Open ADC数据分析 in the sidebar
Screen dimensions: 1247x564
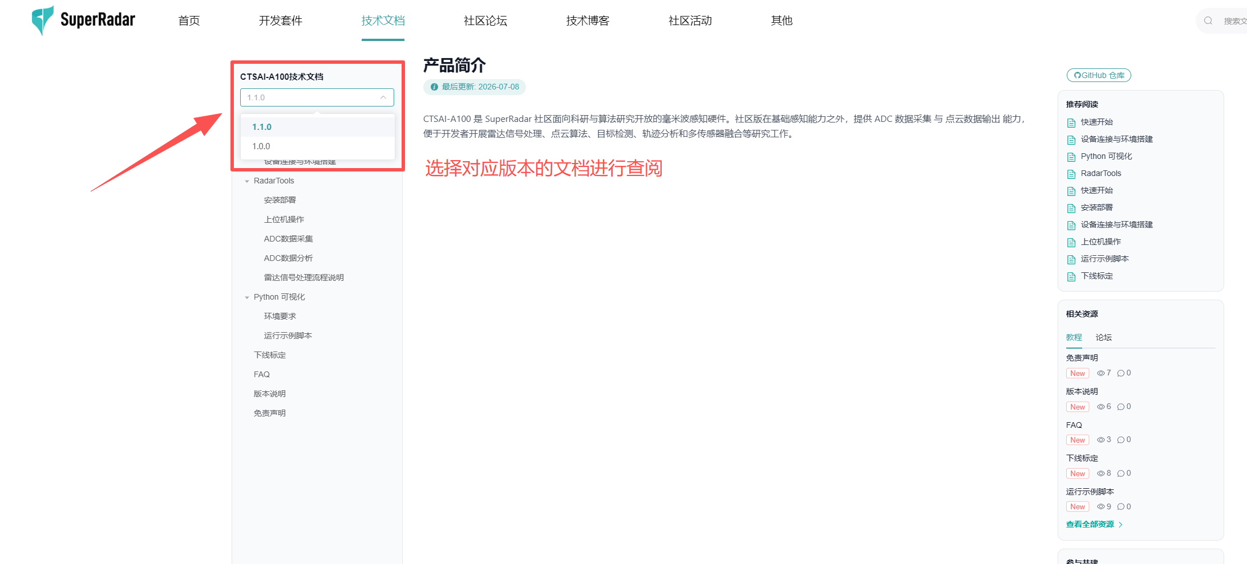pyautogui.click(x=289, y=258)
